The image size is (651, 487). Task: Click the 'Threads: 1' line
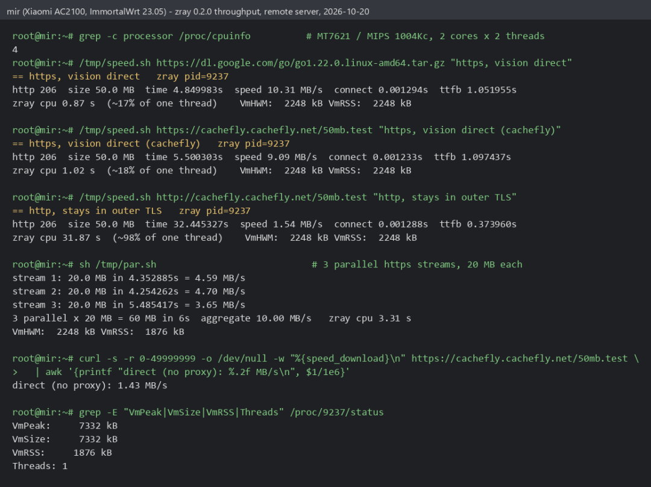pos(40,467)
